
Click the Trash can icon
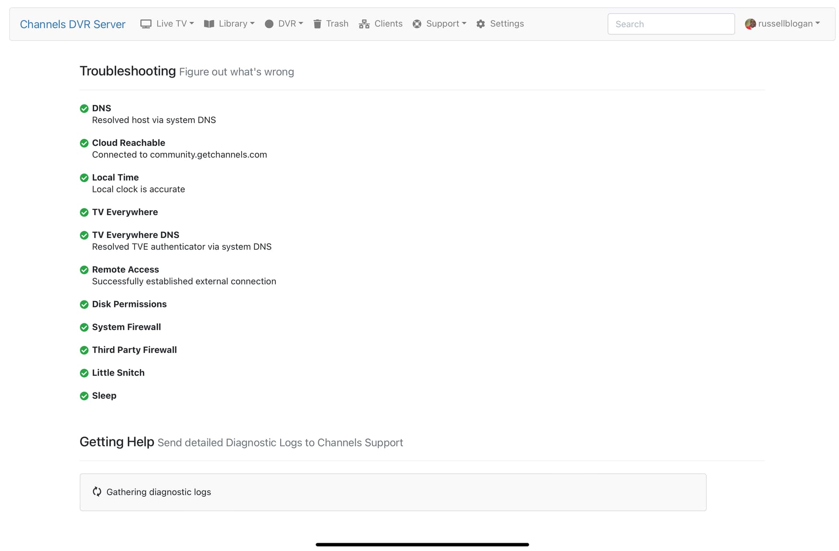318,24
